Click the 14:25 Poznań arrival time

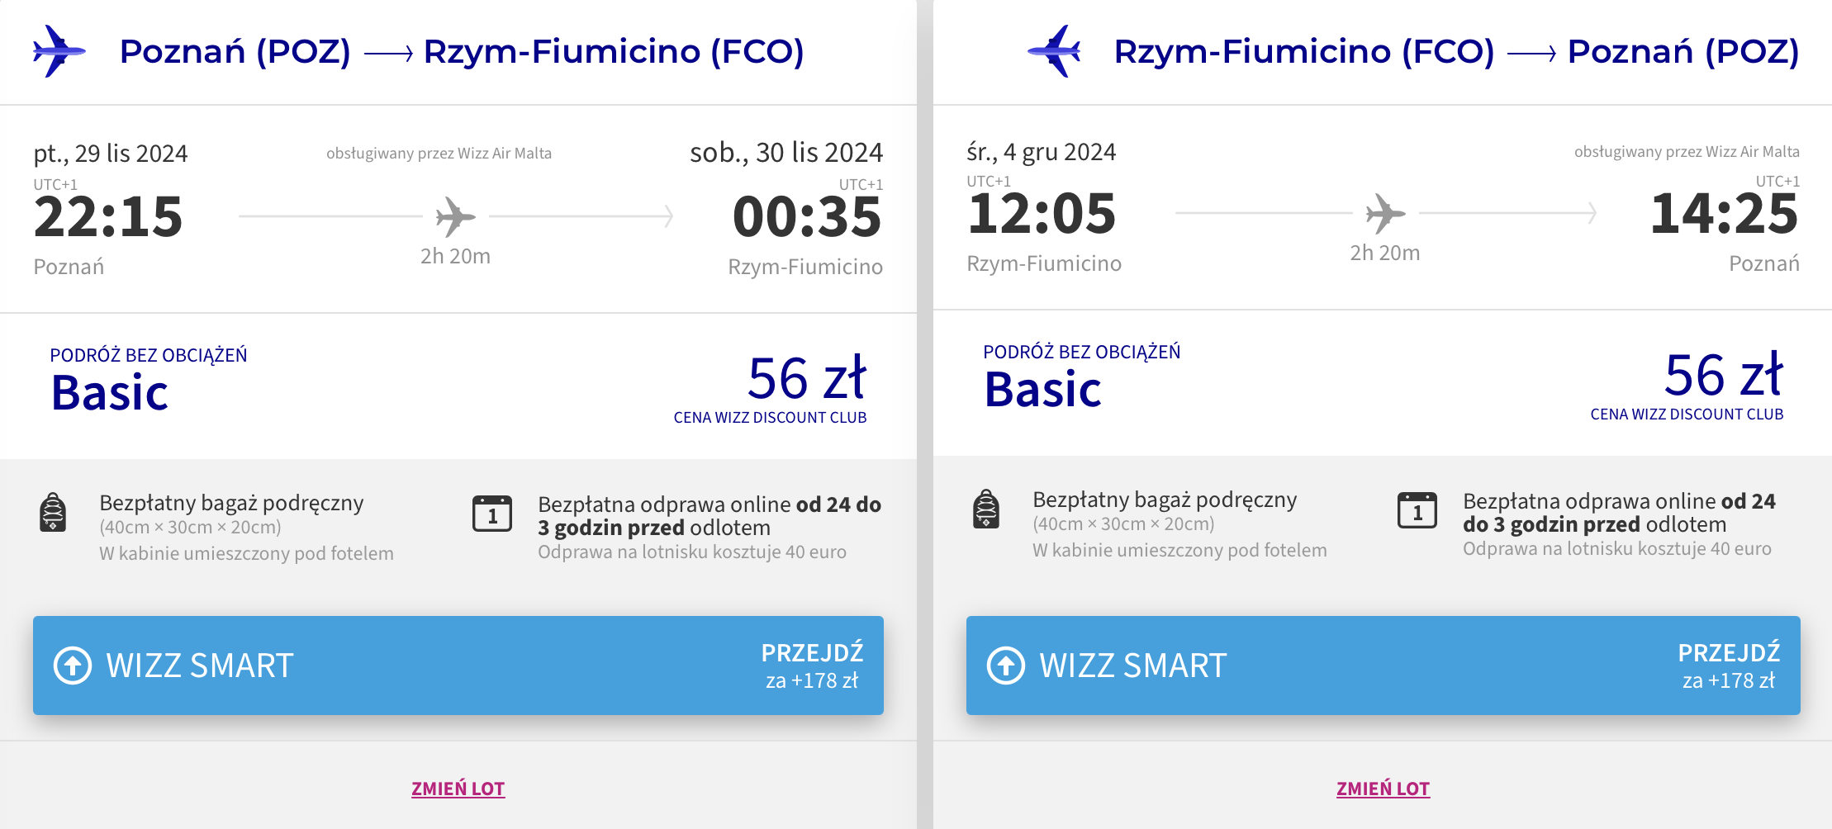[x=1725, y=214]
